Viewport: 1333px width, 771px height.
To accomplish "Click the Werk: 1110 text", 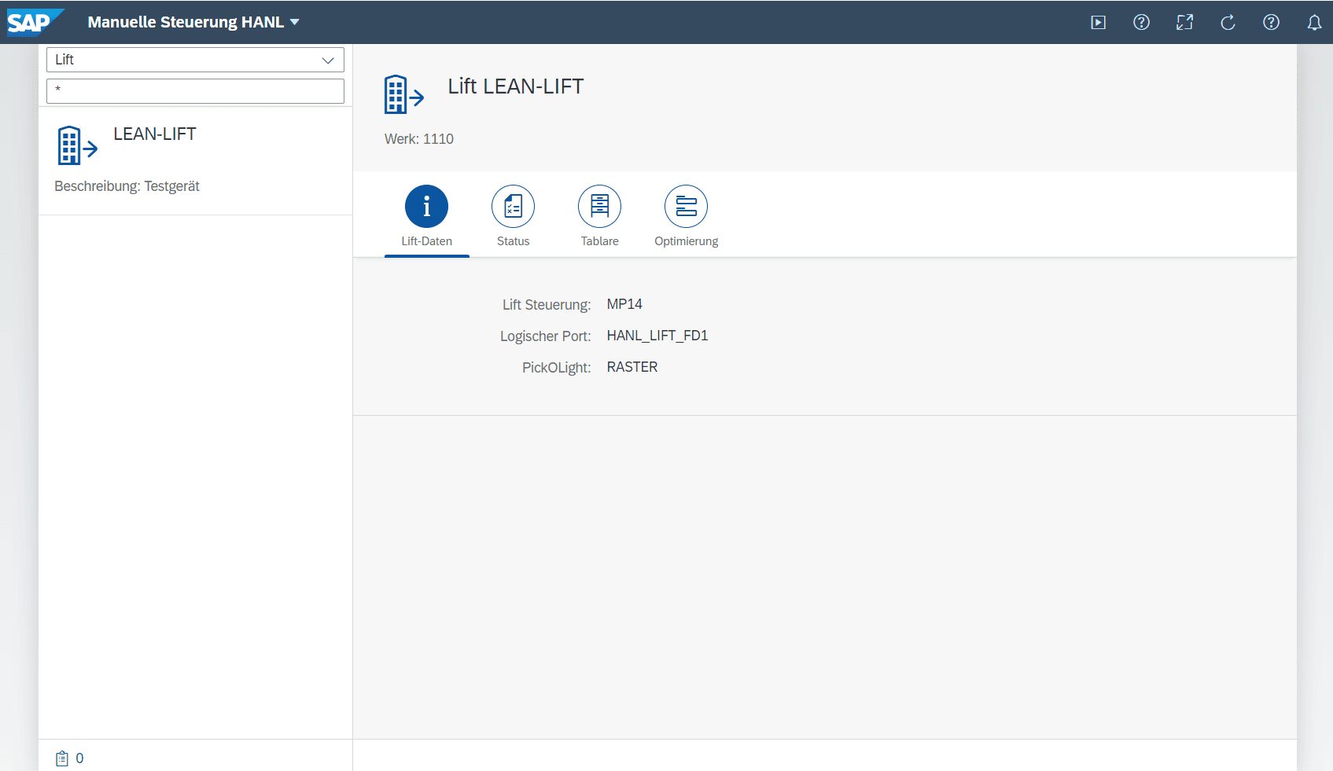I will pyautogui.click(x=419, y=139).
